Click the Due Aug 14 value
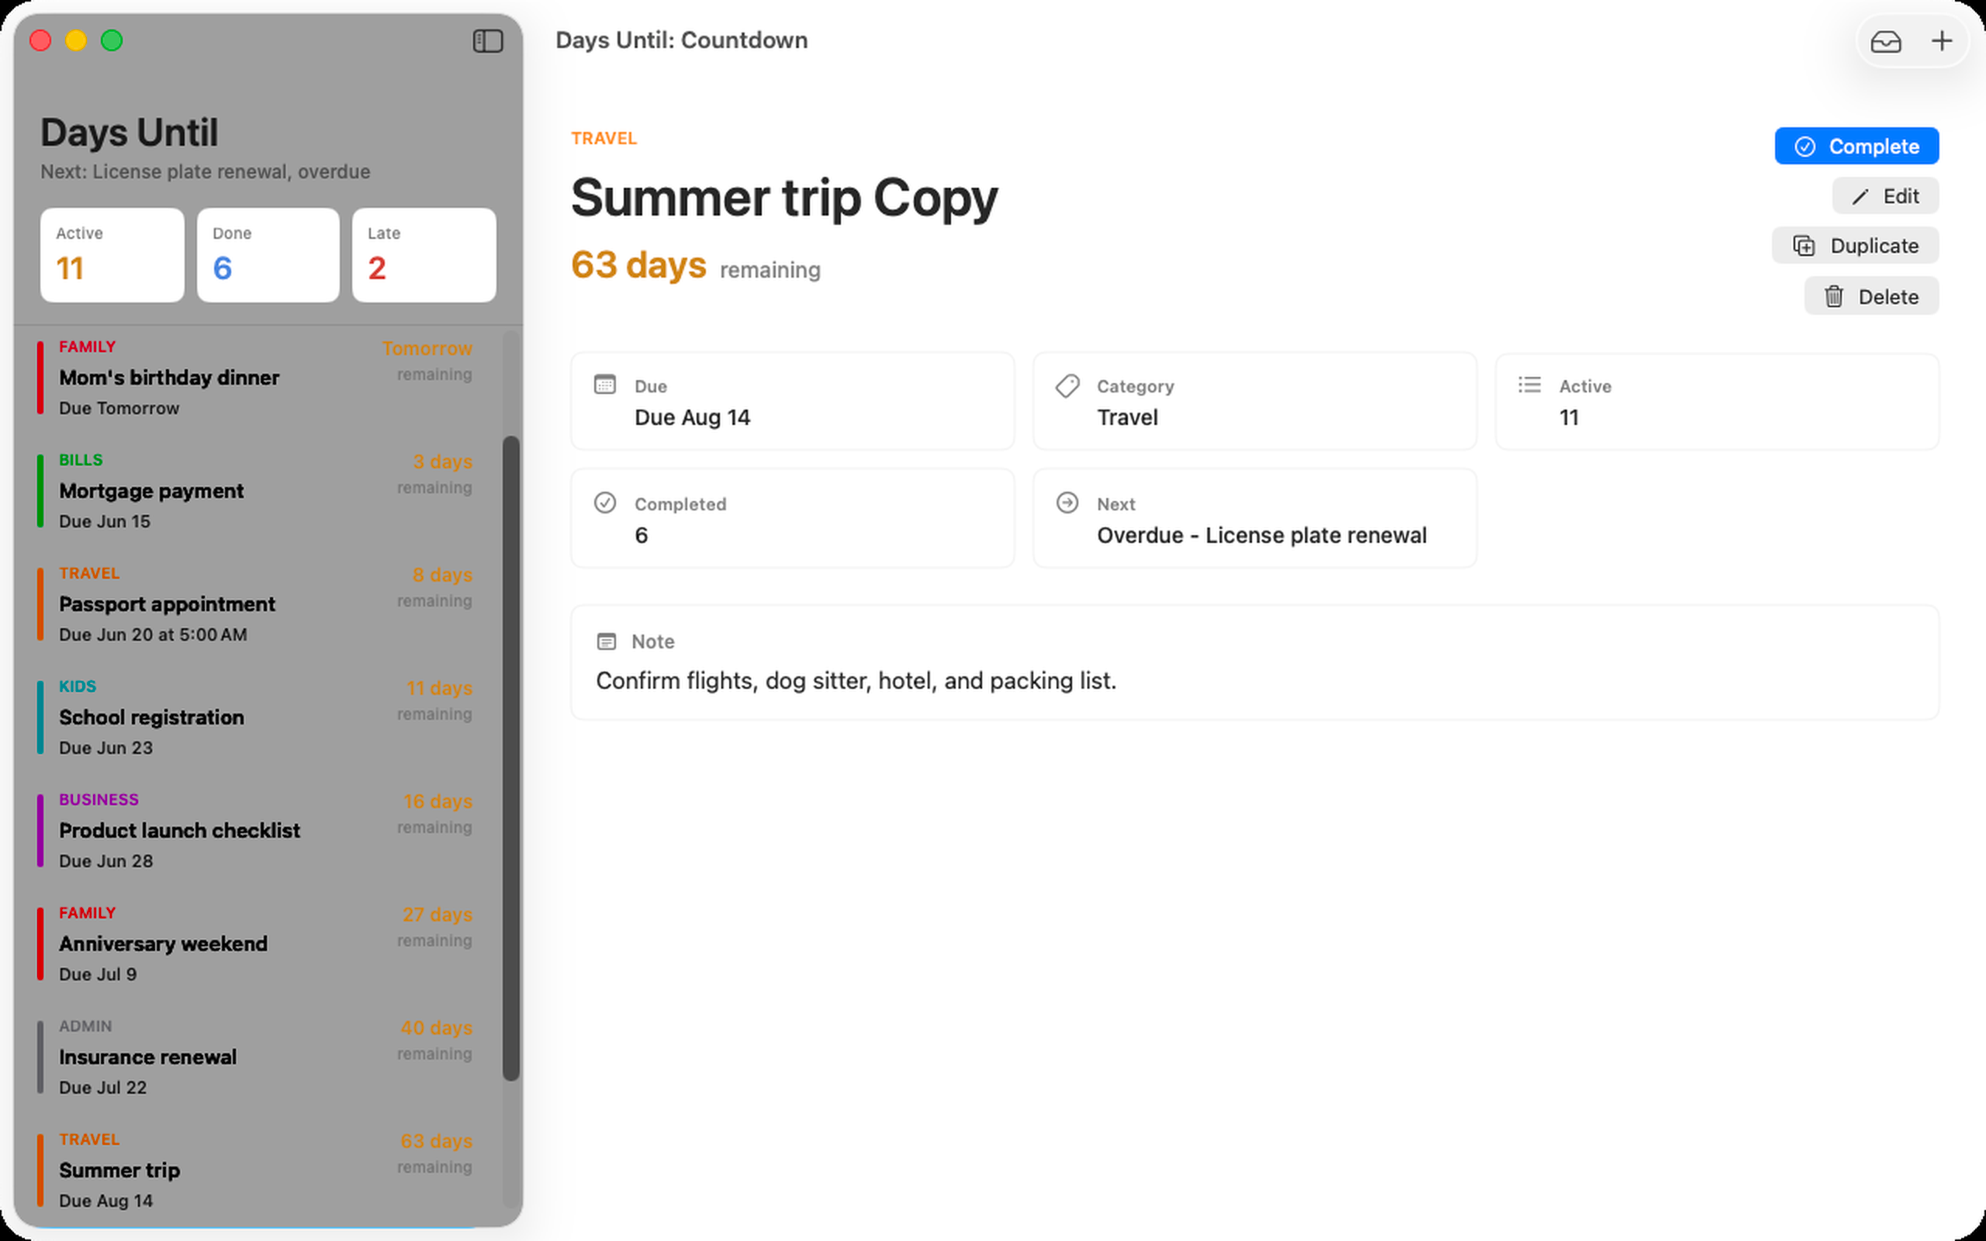 (x=693, y=418)
